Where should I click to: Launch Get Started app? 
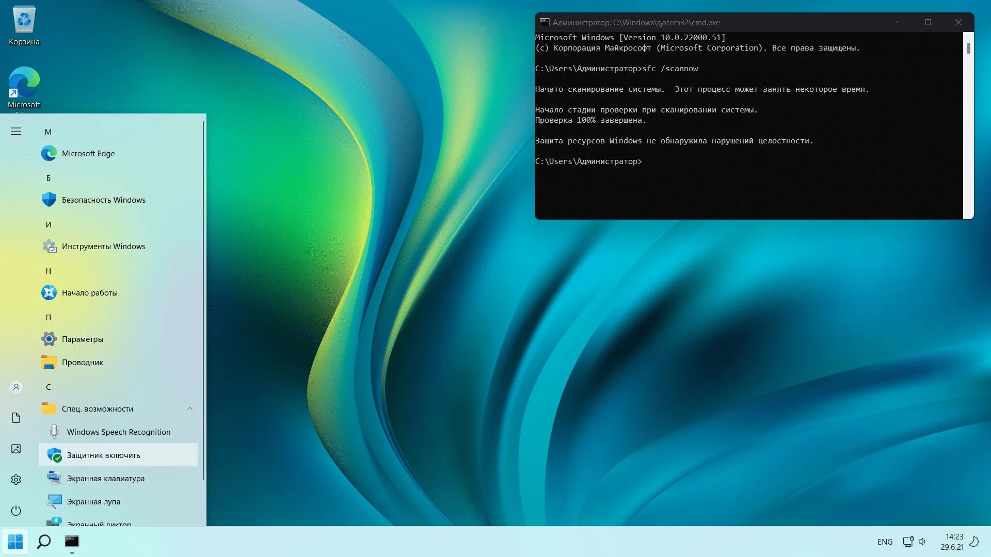(x=89, y=292)
